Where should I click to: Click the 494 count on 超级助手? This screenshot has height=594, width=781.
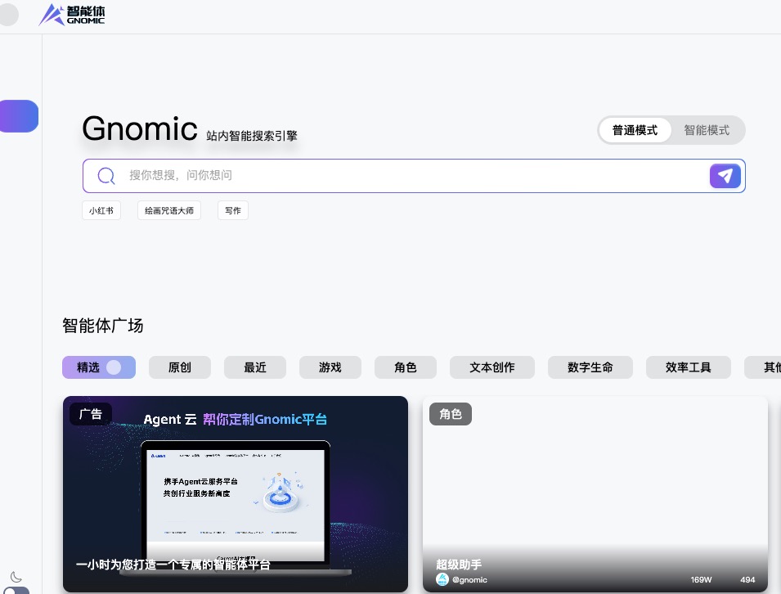[x=747, y=579]
